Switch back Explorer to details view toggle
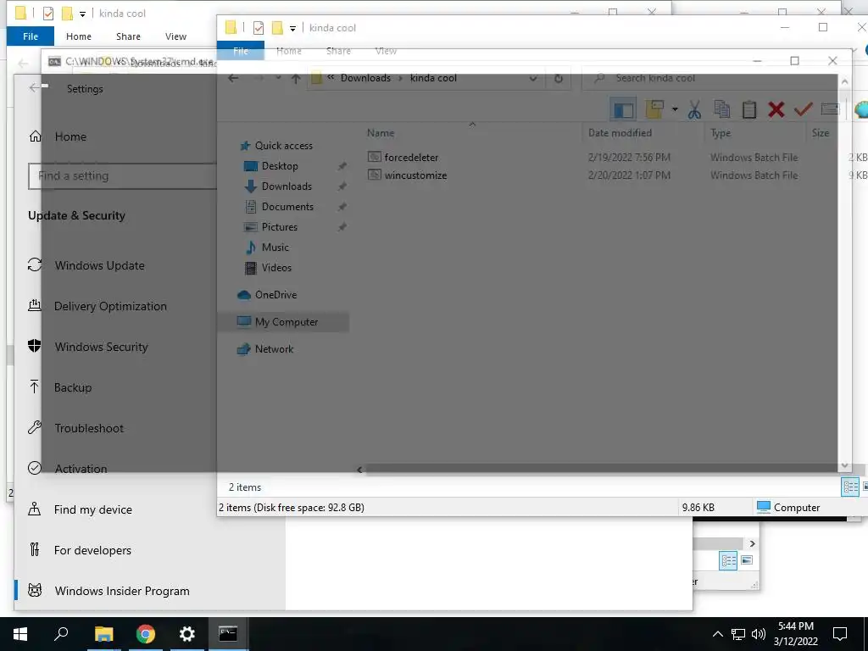 click(x=728, y=560)
